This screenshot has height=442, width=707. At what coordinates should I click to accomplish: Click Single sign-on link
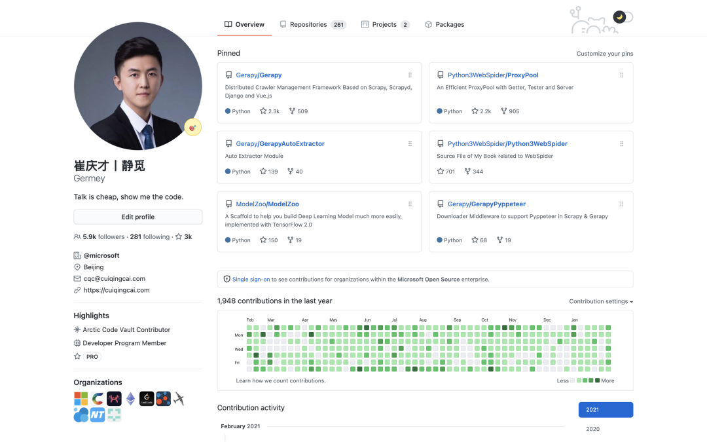point(251,280)
